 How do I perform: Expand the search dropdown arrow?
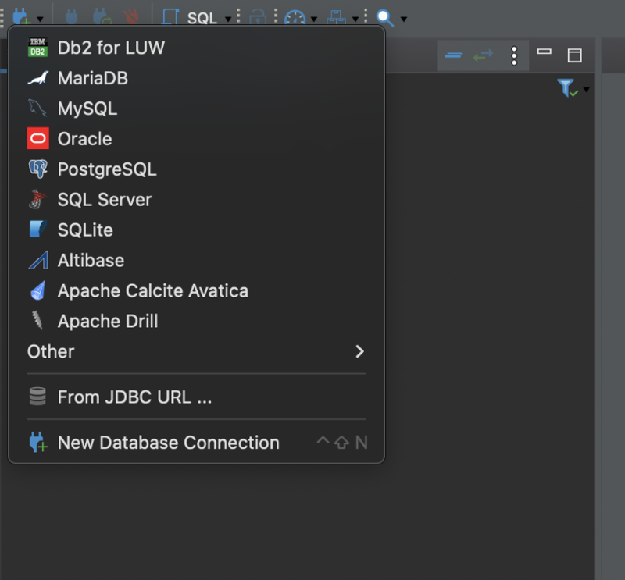point(404,19)
